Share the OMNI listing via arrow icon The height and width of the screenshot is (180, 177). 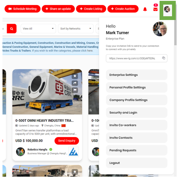coord(75,83)
